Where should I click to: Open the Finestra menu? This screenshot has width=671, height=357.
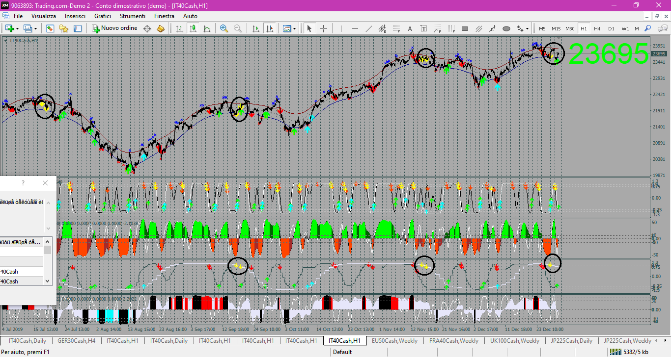[x=164, y=16]
